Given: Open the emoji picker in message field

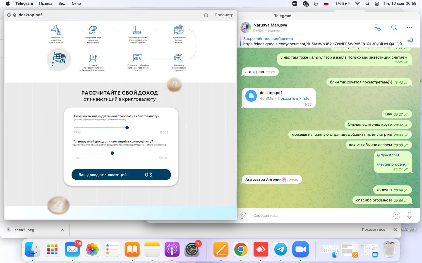Looking at the screenshot, I should point(396,215).
